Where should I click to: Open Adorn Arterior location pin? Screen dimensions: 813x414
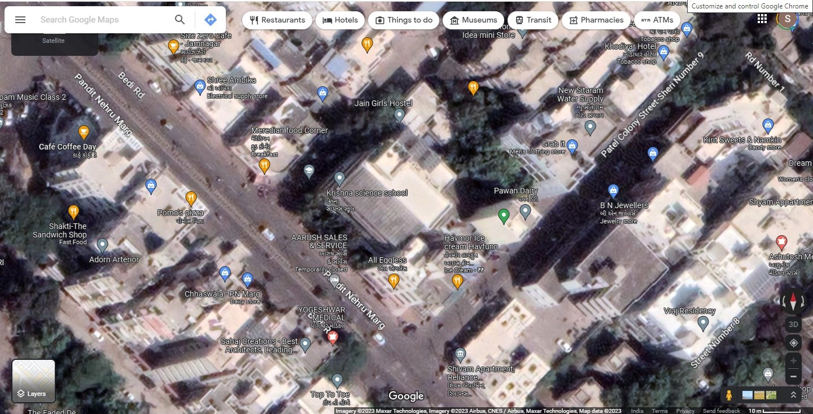coord(102,245)
